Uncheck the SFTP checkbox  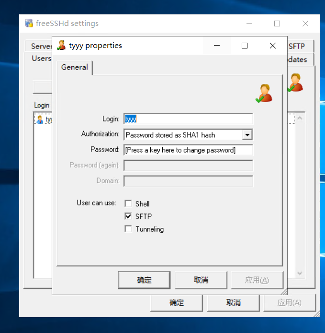[x=128, y=216]
